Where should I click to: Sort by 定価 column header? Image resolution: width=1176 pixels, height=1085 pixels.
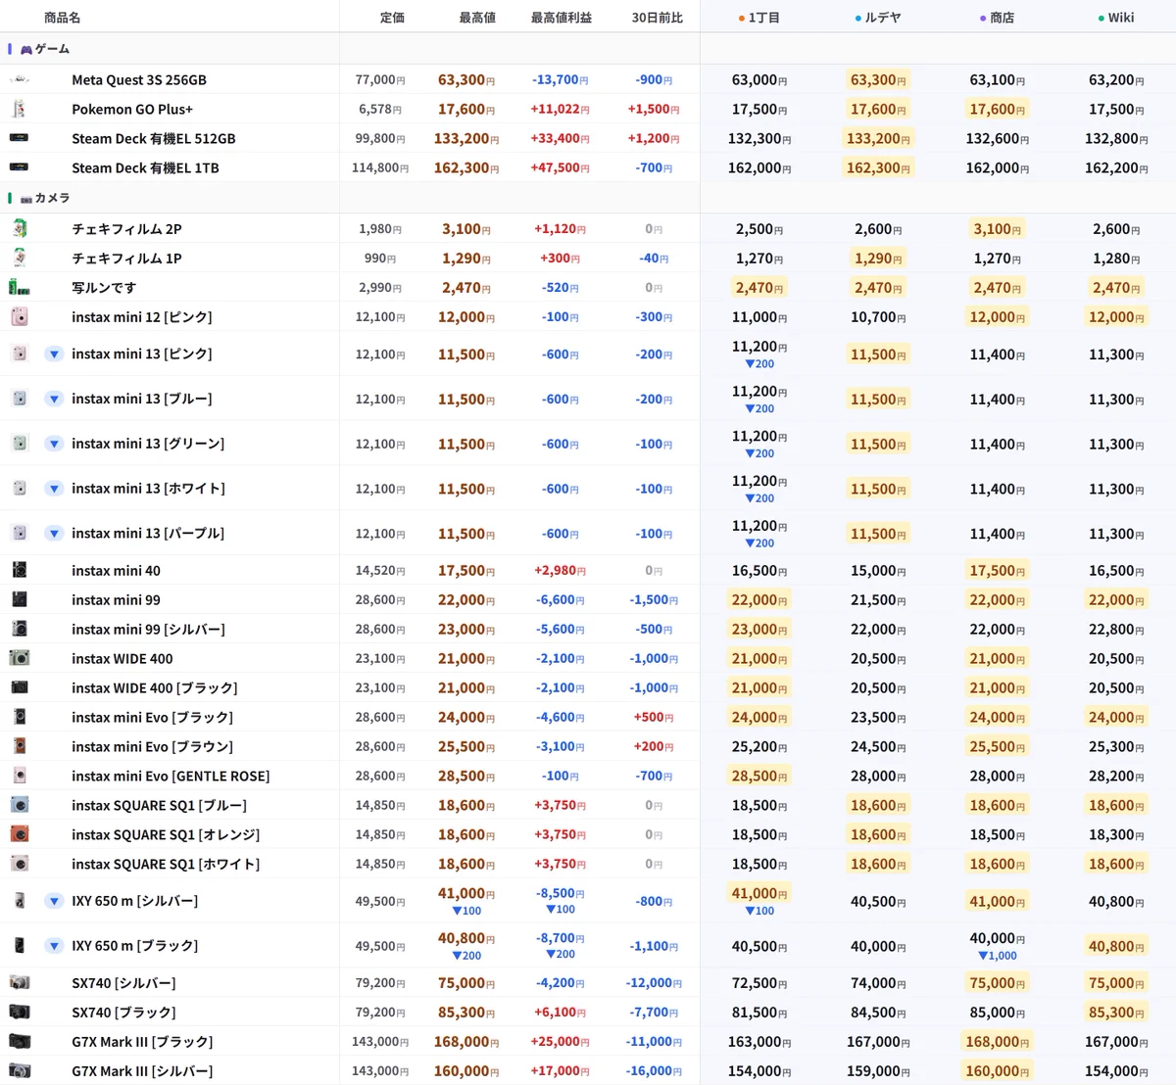[x=392, y=18]
